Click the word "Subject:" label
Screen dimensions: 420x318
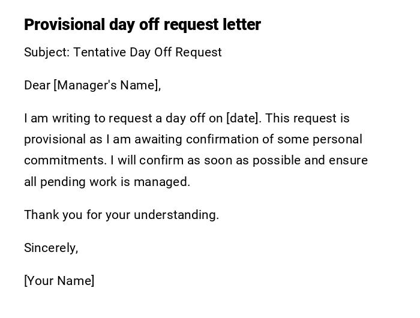(x=47, y=52)
